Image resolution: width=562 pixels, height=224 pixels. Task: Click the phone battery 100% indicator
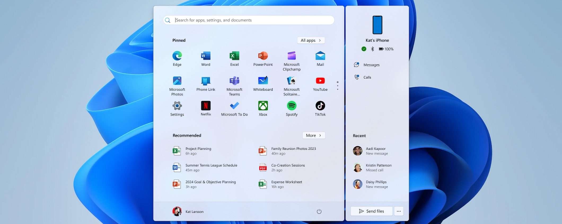pos(386,49)
